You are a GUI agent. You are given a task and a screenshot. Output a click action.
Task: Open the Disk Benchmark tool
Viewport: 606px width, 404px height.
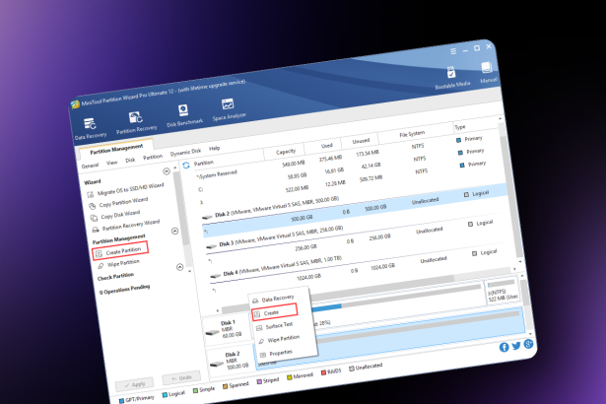tap(184, 115)
